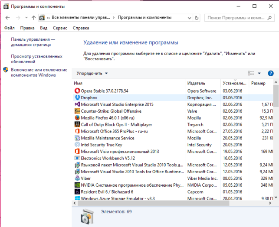
Task: Open the recent locations dropdown arrow
Action: pyautogui.click(x=26, y=18)
